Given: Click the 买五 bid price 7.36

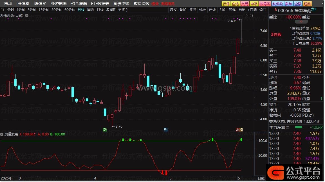Looking at the screenshot, I should tap(297, 72).
